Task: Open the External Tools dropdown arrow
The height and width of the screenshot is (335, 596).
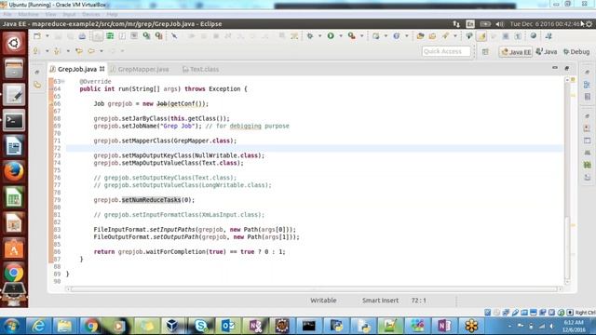Action: coord(361,35)
